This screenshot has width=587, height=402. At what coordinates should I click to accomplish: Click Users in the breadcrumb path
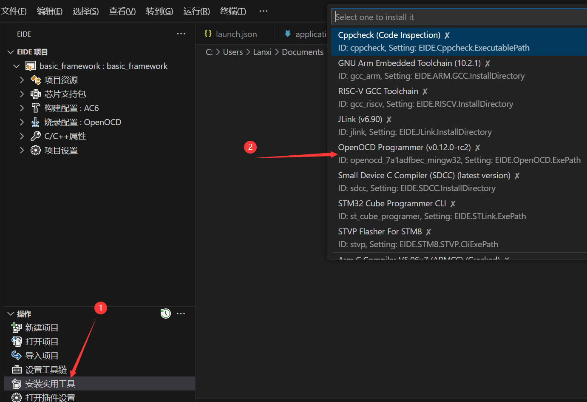(x=233, y=52)
